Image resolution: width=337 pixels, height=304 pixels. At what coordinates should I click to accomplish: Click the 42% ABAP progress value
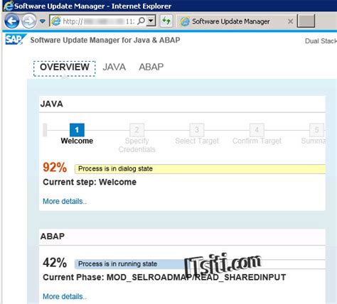pos(55,263)
